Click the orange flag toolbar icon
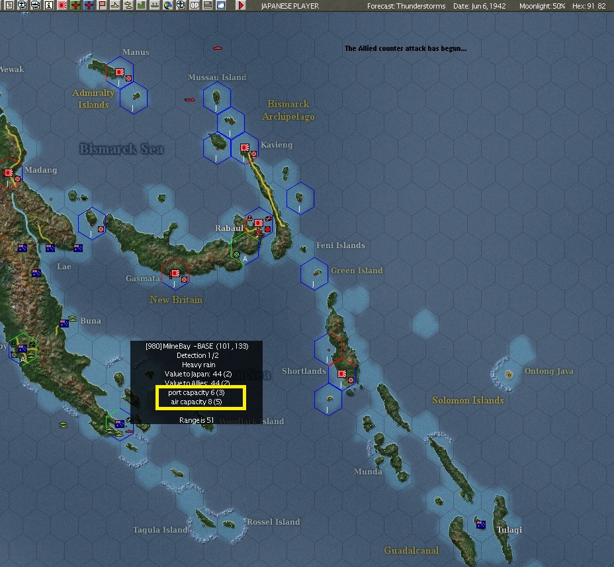The width and height of the screenshot is (614, 567). (x=102, y=5)
